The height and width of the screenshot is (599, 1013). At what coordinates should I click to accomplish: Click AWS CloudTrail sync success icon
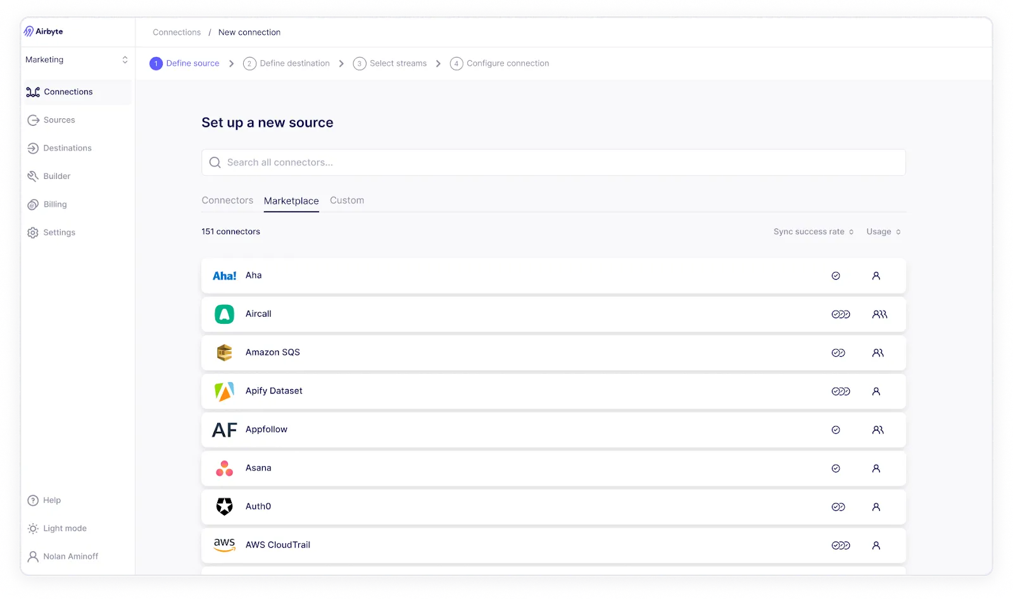[x=841, y=546]
